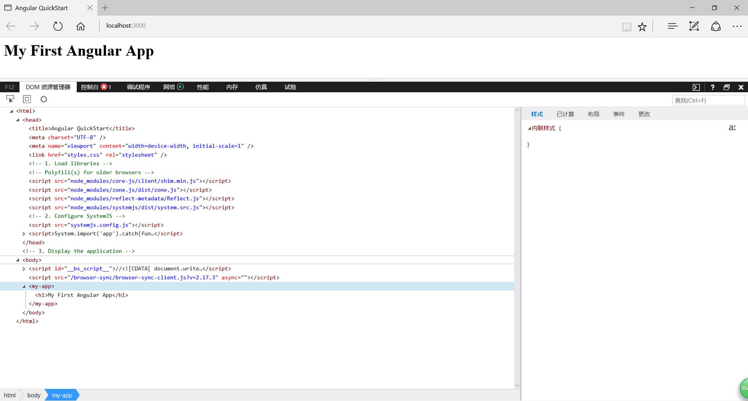This screenshot has height=401, width=748.
Task: Make a web note with pen icon
Action: [x=694, y=26]
